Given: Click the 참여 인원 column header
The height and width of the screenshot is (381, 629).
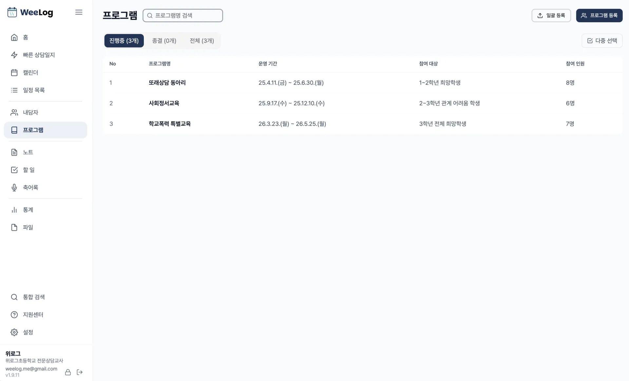Looking at the screenshot, I should 575,64.
